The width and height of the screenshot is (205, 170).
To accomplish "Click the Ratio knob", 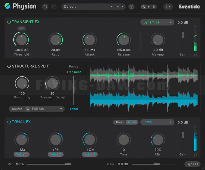I will tap(55, 40).
